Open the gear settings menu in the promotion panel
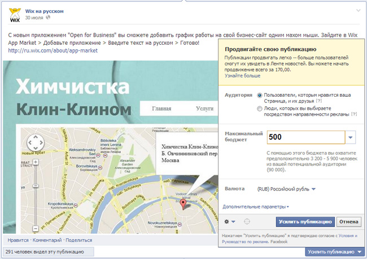Screen dimensions: 367x259 [x=229, y=222]
